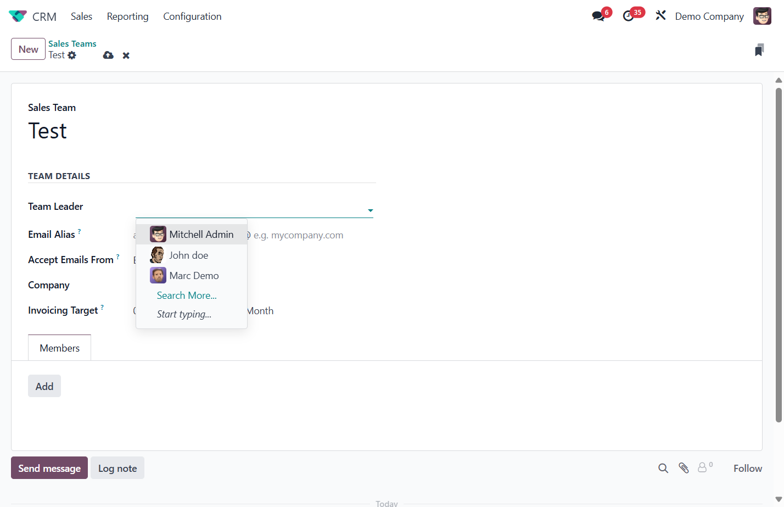Click Marc Demo's avatar in dropdown
784x507 pixels.
click(158, 275)
